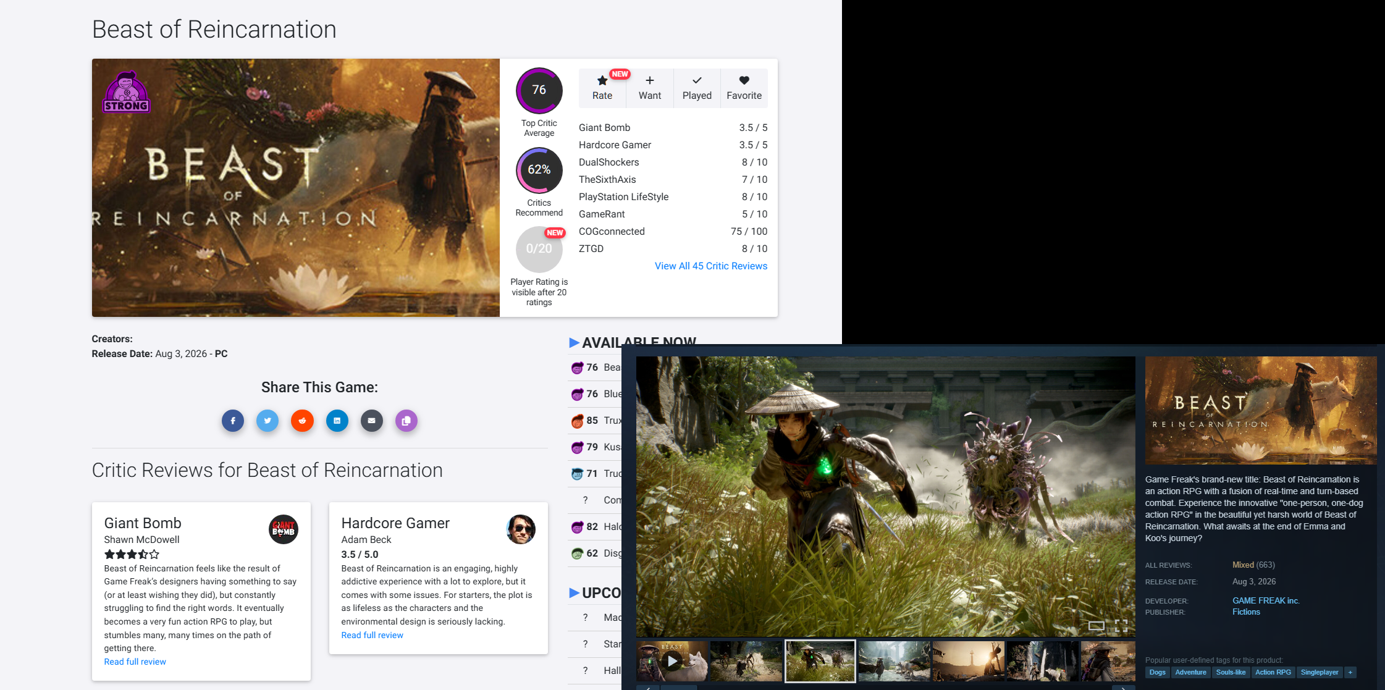Click the Steam capsule header image
Image resolution: width=1385 pixels, height=690 pixels.
pyautogui.click(x=1261, y=410)
